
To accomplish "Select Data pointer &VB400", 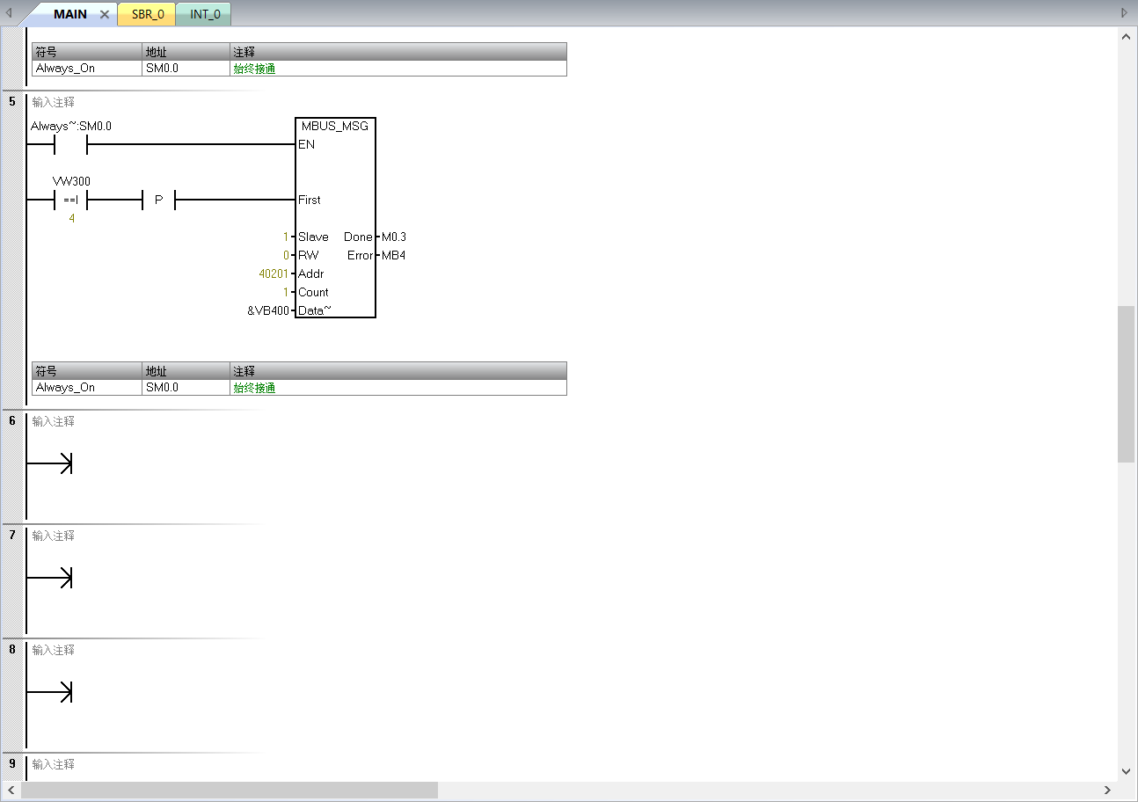I will coord(268,310).
